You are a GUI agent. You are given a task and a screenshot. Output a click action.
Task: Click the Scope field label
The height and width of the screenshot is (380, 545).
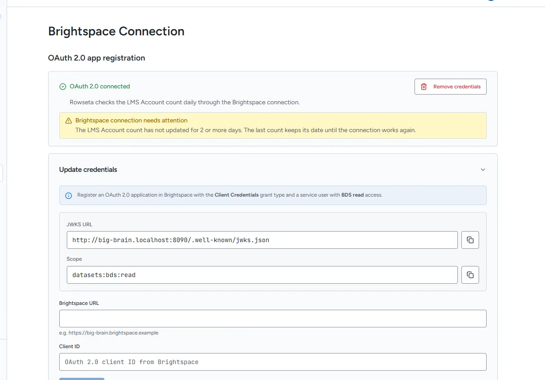coord(74,259)
